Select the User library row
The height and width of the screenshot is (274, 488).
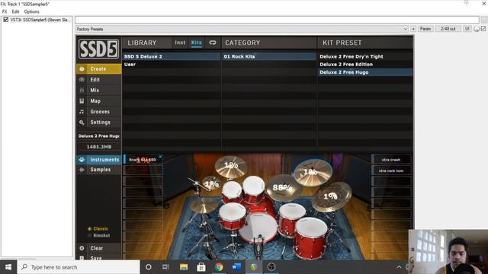(172, 64)
